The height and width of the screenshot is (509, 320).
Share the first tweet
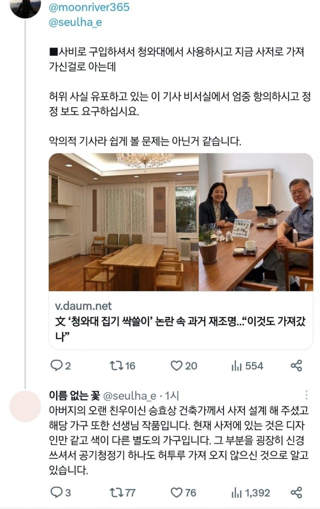297,365
